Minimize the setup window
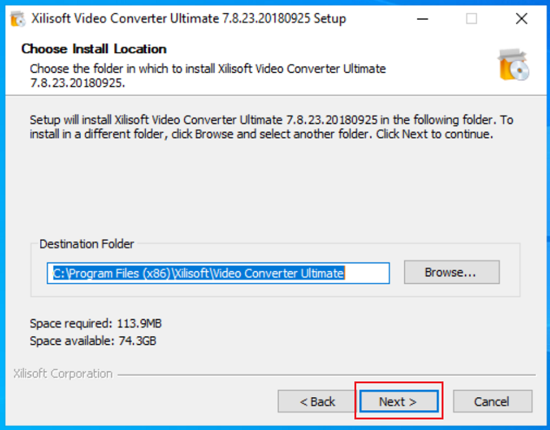This screenshot has width=550, height=430. tap(422, 19)
